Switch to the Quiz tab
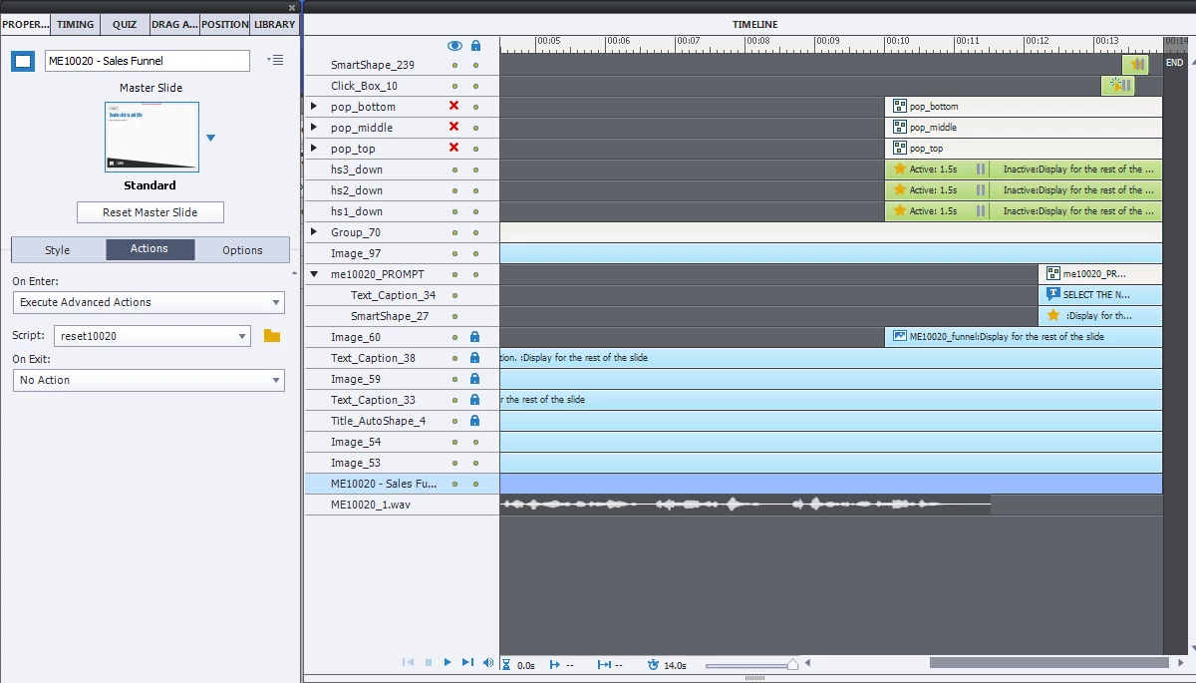1196x683 pixels. 125,24
